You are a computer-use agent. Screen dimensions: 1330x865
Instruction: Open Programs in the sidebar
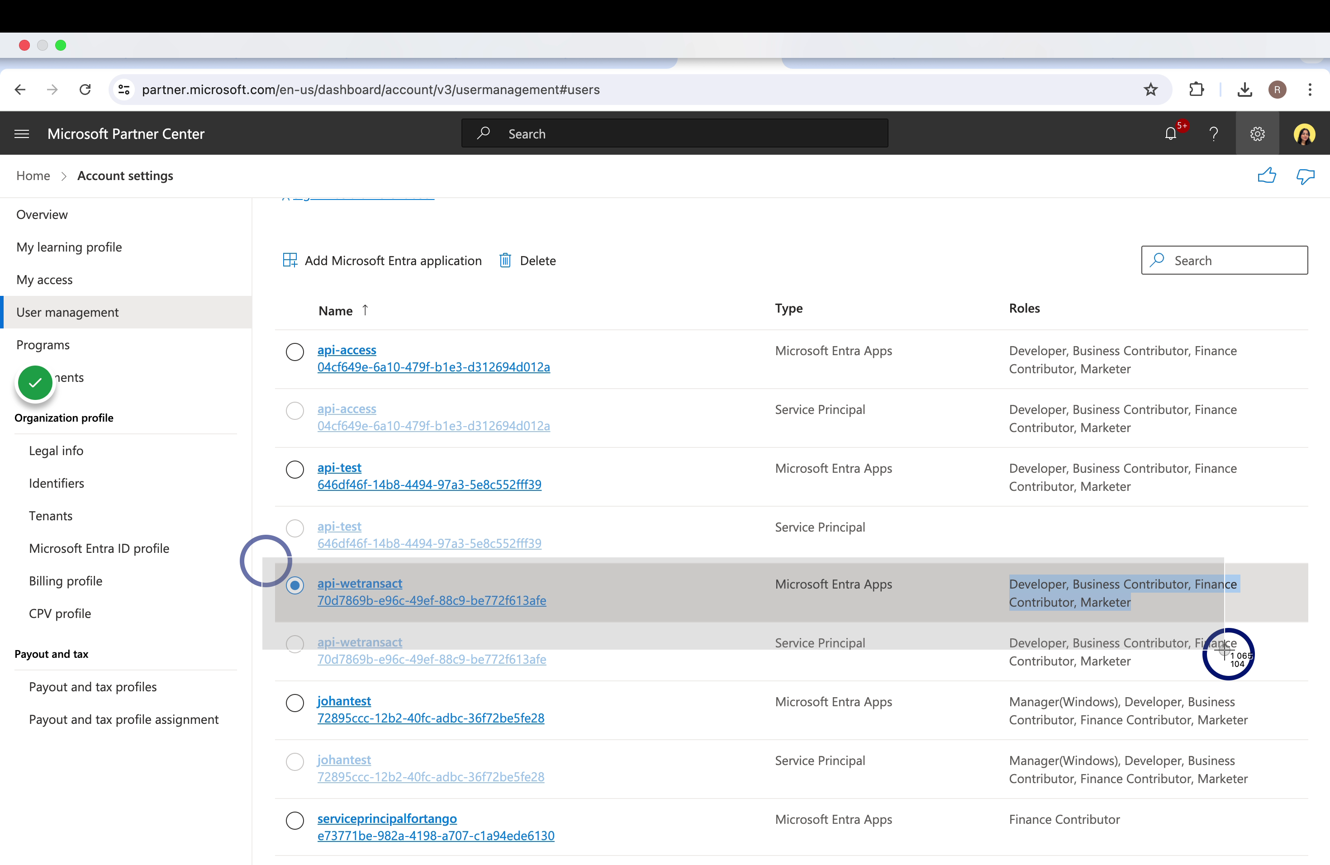coord(43,345)
